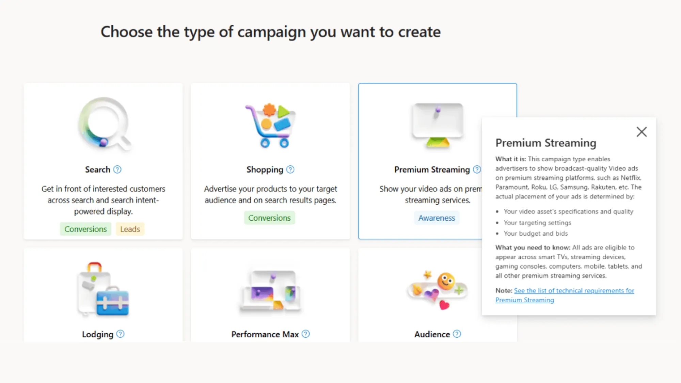Click the multi-device Performance Max illustration
The image size is (681, 383).
click(x=270, y=290)
